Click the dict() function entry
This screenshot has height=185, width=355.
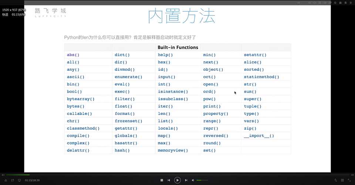click(122, 55)
